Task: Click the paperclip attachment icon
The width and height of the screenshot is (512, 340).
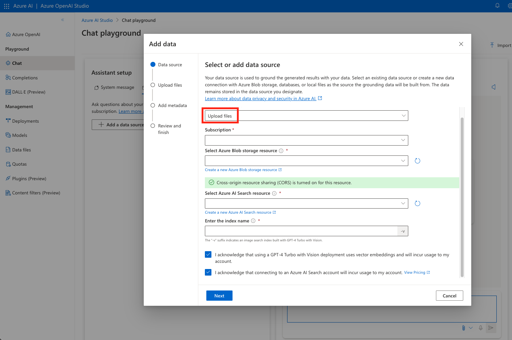Action: [463, 328]
